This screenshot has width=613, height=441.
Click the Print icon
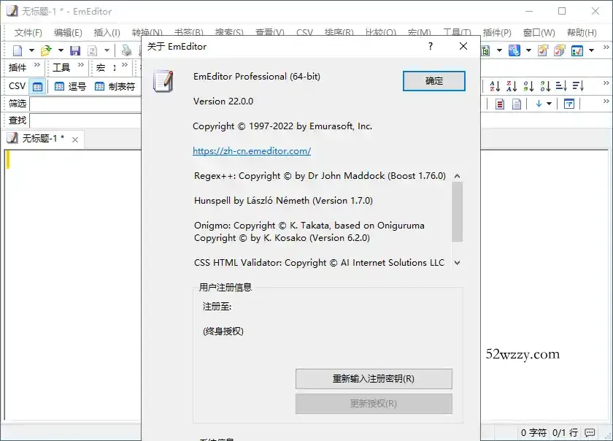[x=127, y=50]
